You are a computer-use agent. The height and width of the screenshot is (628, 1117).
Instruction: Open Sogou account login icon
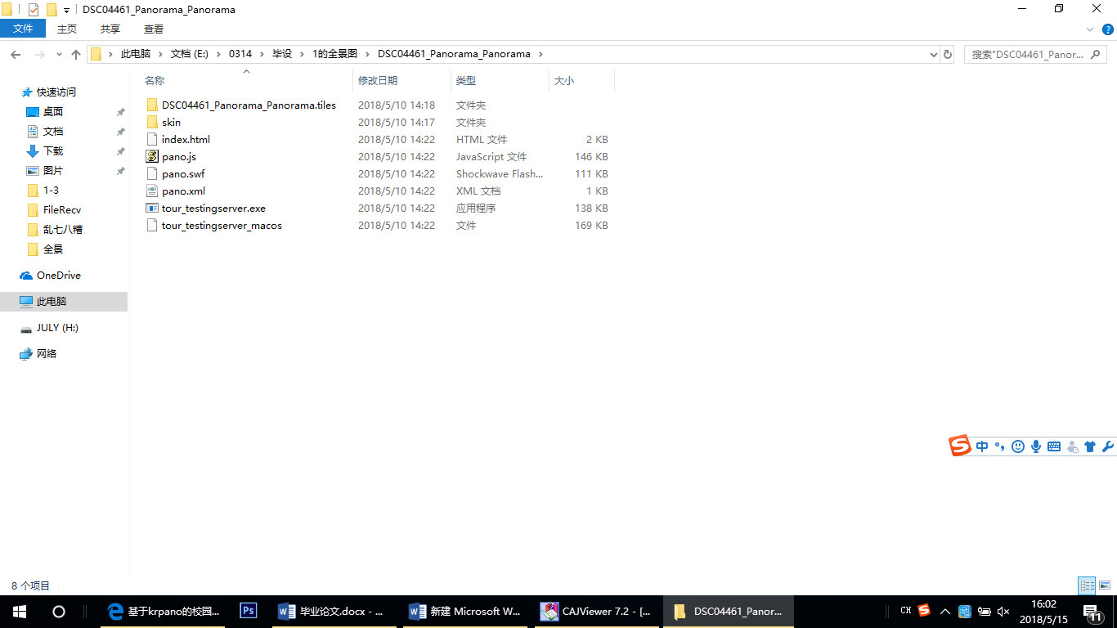(x=1072, y=446)
